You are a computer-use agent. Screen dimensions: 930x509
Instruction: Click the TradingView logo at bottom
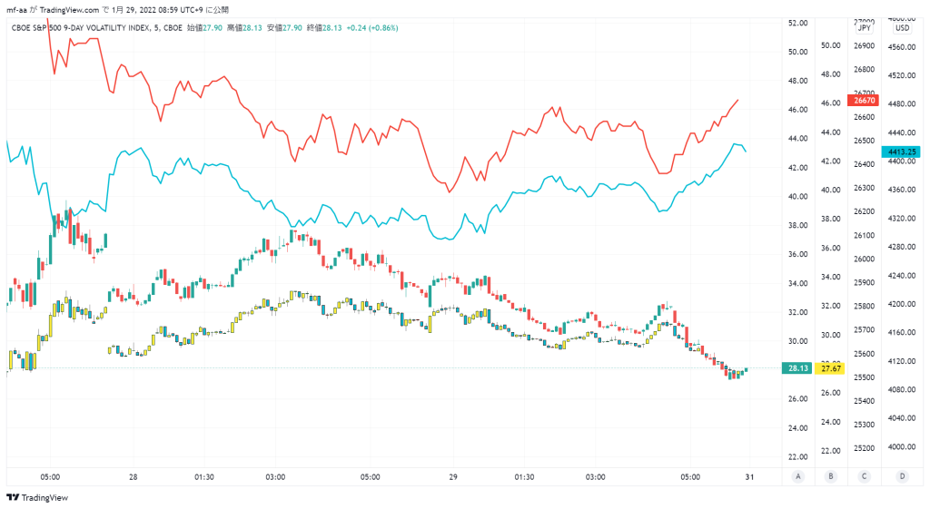click(36, 497)
